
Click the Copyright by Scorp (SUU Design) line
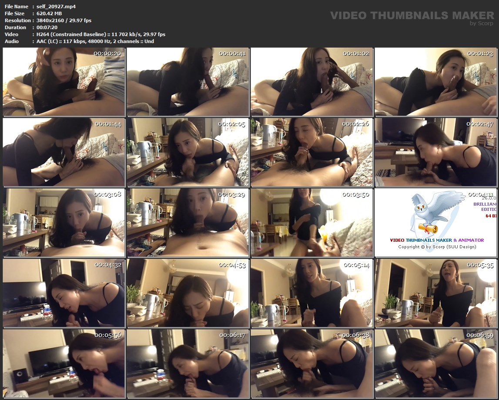[x=437, y=247]
